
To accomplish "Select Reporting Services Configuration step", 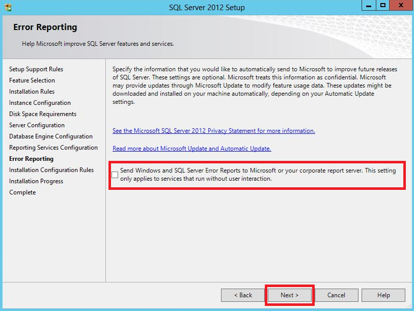I will (x=53, y=148).
